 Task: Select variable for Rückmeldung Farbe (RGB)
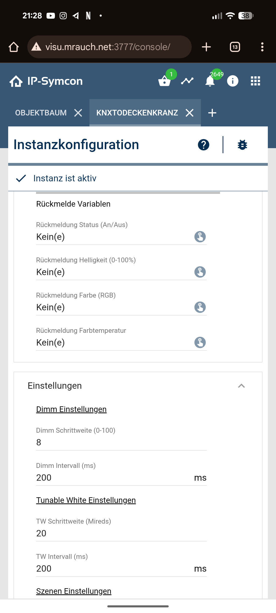click(x=200, y=307)
